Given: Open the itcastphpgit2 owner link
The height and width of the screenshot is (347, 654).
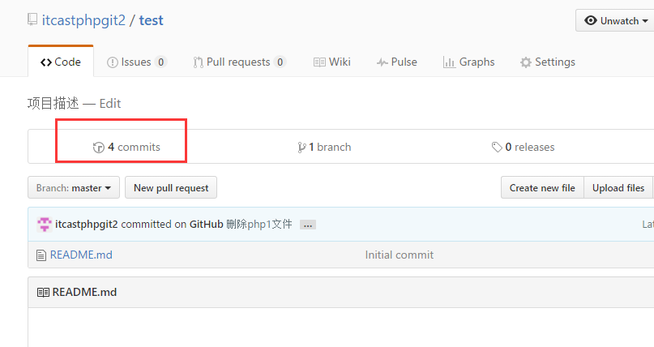Looking at the screenshot, I should [x=83, y=20].
